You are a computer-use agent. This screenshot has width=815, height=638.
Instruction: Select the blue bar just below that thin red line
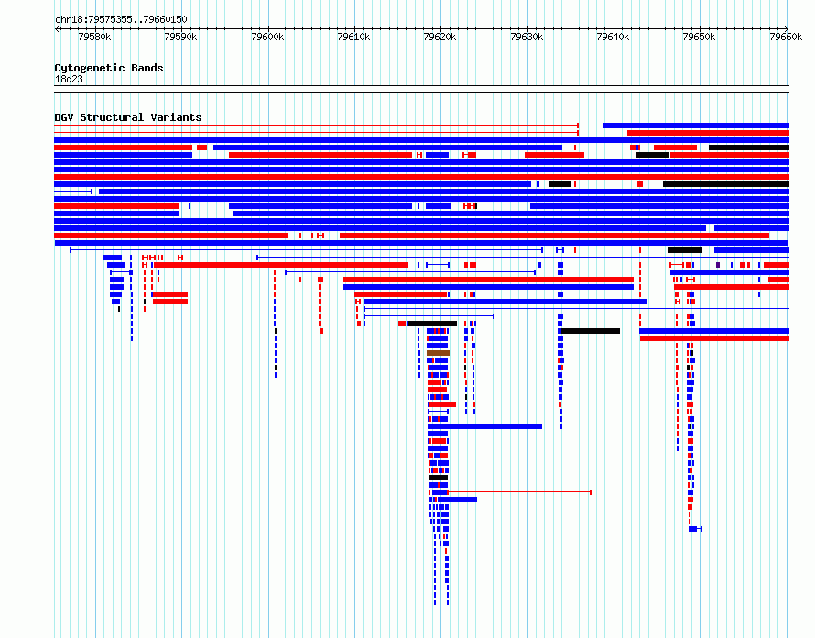tap(457, 500)
